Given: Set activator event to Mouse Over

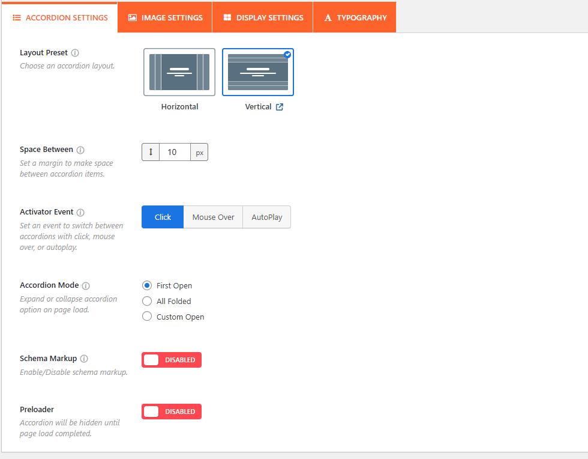Looking at the screenshot, I should [213, 217].
